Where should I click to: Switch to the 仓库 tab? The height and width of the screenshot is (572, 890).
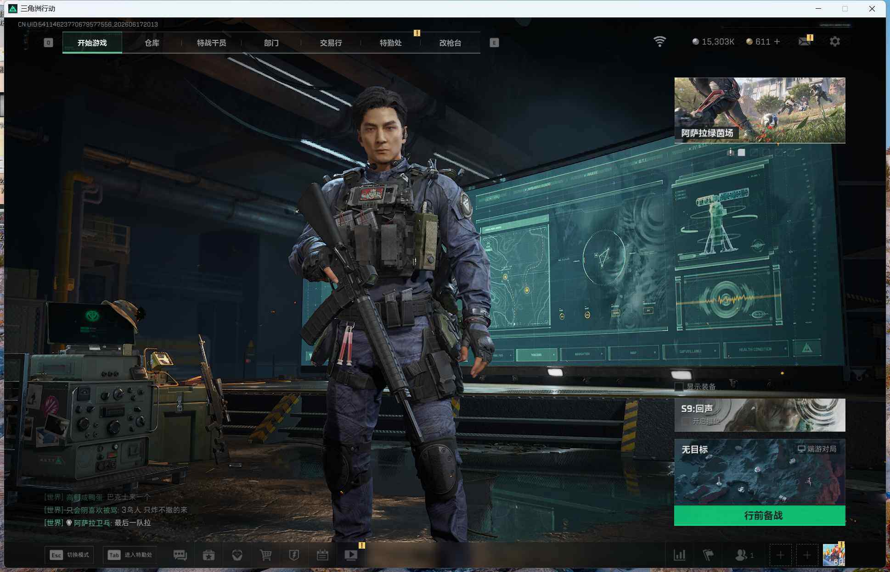pos(152,43)
